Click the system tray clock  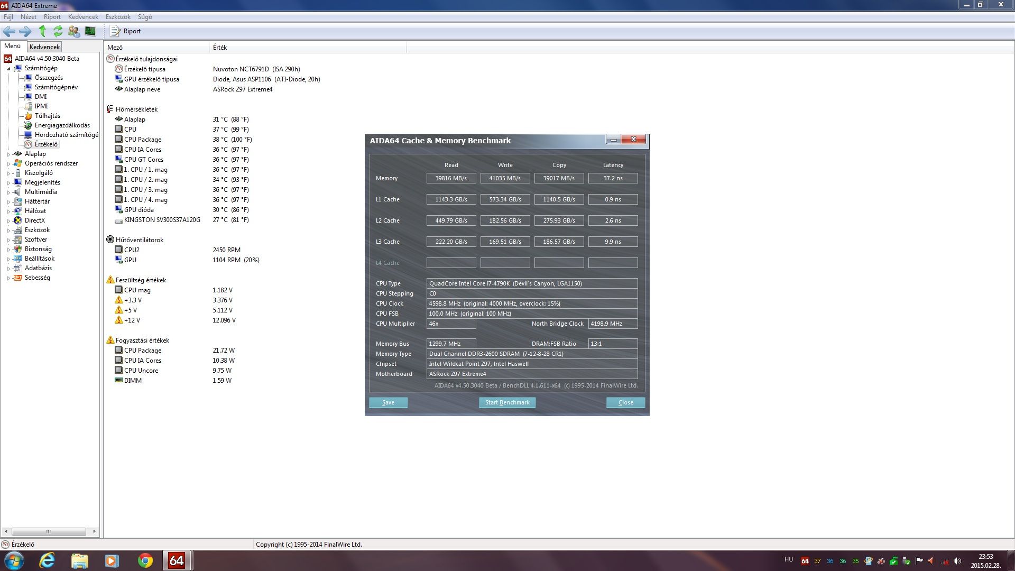point(985,560)
